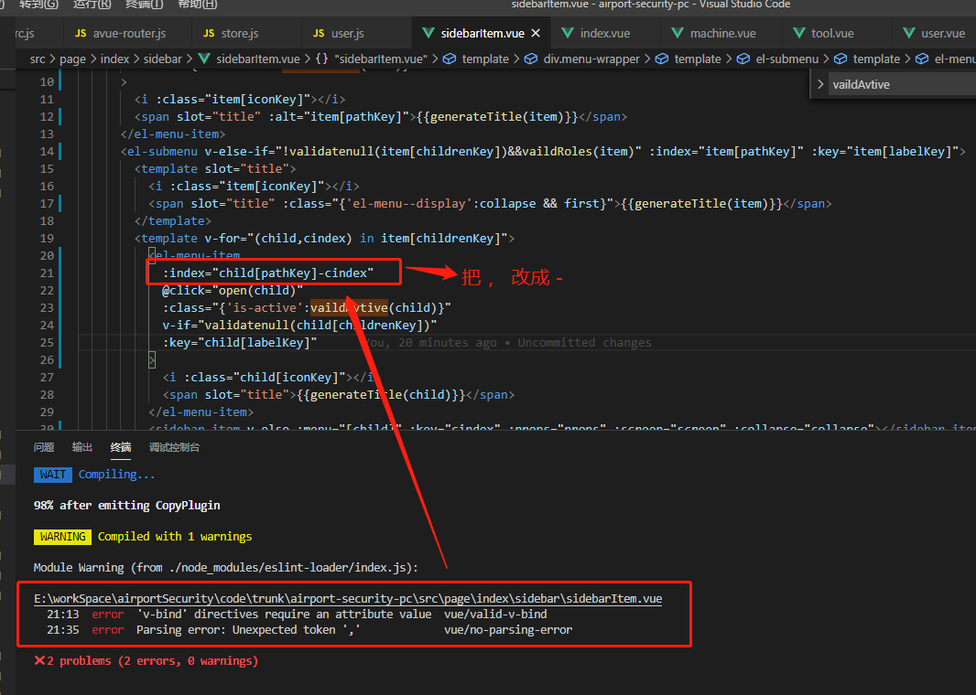The width and height of the screenshot is (976, 695).
Task: Open sidebarItem.vue file path link in terminal
Action: 348,598
